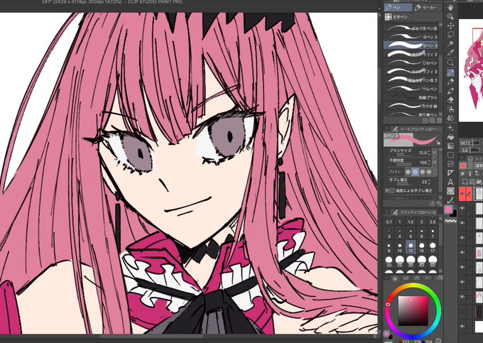Viewport: 483px width, 343px height.
Task: Switch to the マーカー marker tab
Action: coord(428,7)
